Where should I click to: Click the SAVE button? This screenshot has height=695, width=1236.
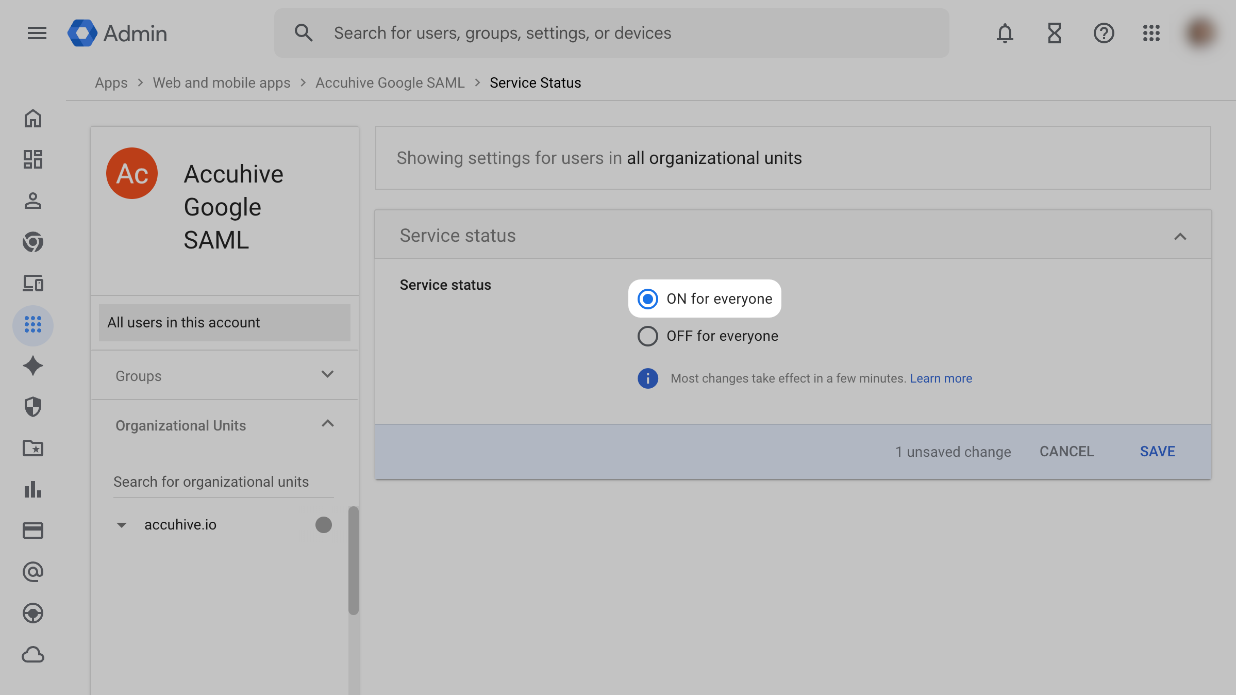(x=1157, y=452)
